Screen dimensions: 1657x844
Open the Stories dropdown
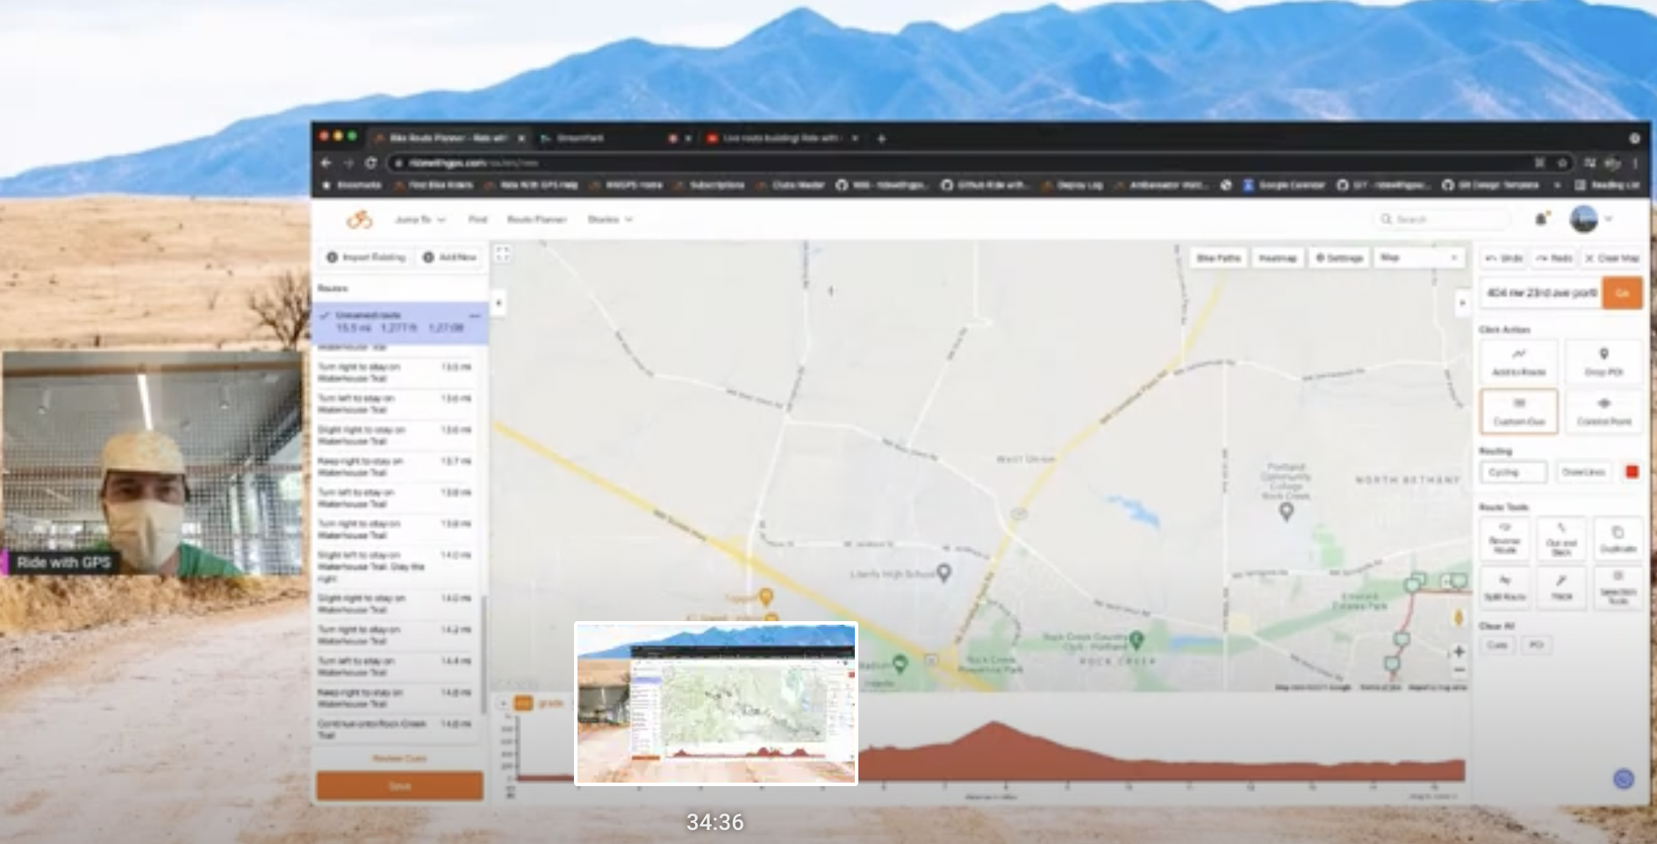(x=610, y=219)
